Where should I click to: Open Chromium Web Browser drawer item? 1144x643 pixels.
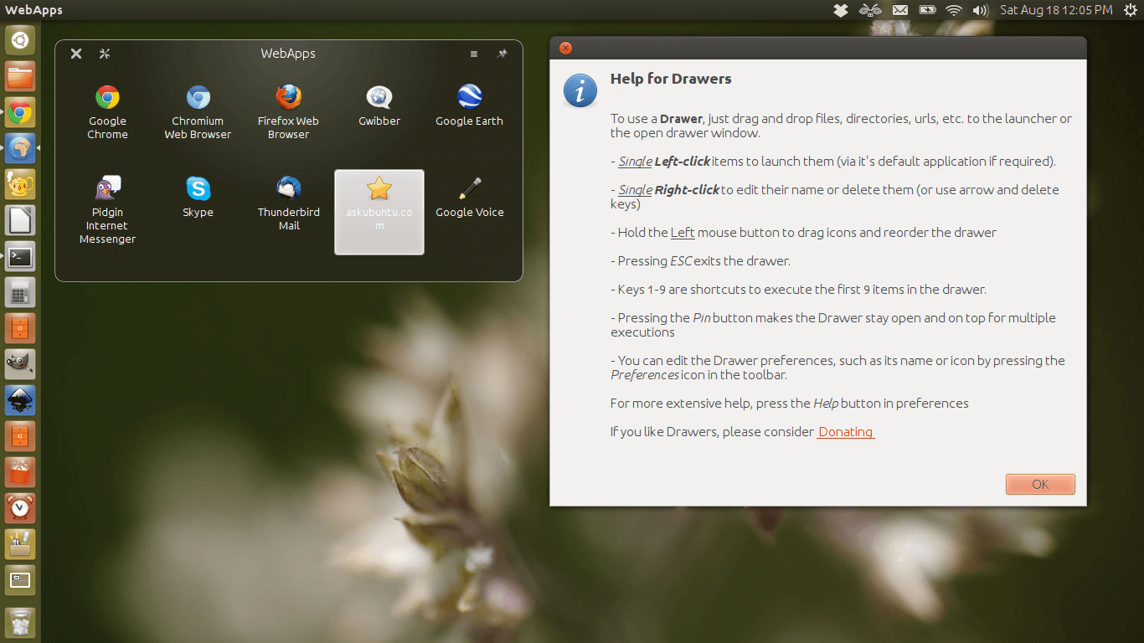pyautogui.click(x=198, y=111)
